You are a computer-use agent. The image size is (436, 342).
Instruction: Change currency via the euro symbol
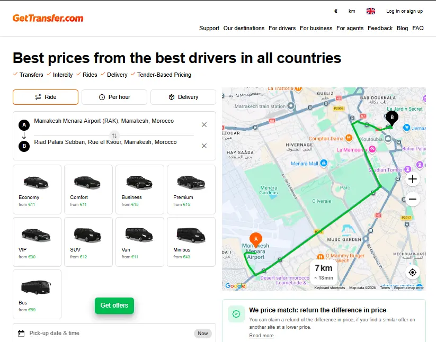pos(336,11)
